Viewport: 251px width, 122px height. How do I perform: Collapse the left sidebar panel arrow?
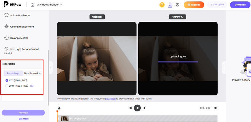point(51,67)
